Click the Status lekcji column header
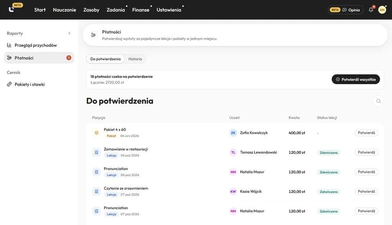 [x=327, y=118]
